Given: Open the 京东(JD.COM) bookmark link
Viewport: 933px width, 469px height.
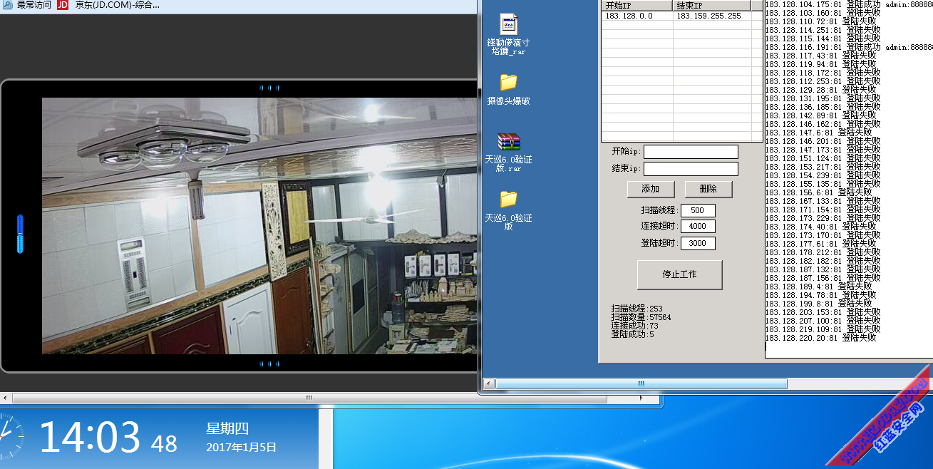Looking at the screenshot, I should point(118,5).
